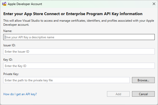Click the Add button
Image resolution: width=158 pixels, height=105 pixels.
118,94
